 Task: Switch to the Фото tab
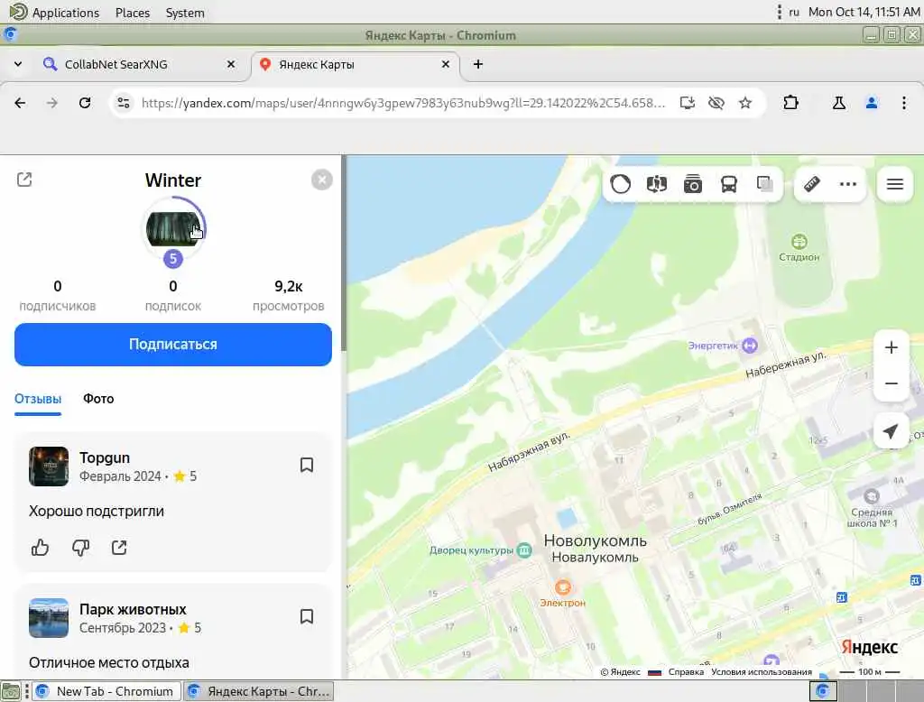pos(98,399)
